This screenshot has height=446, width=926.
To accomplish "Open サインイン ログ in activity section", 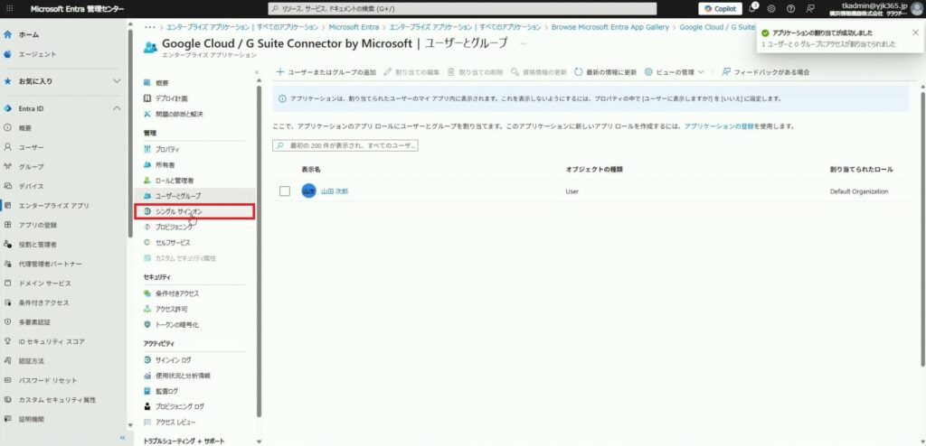I will pos(173,360).
